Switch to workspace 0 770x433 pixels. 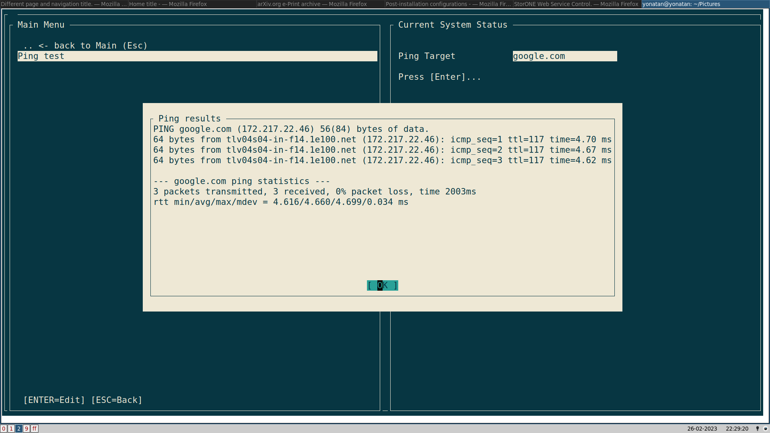click(x=4, y=429)
